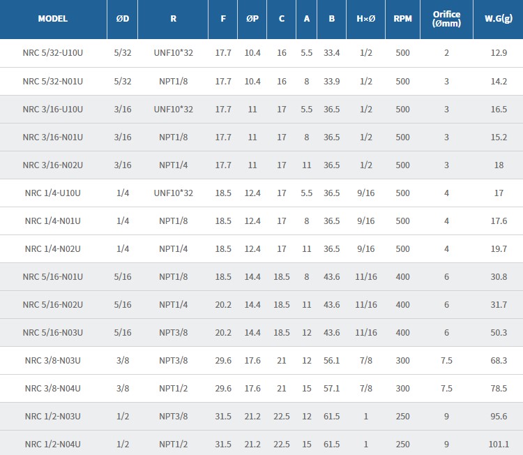The image size is (523, 455).
Task: Select model cell NRC 1/4-U10U
Action: point(53,193)
